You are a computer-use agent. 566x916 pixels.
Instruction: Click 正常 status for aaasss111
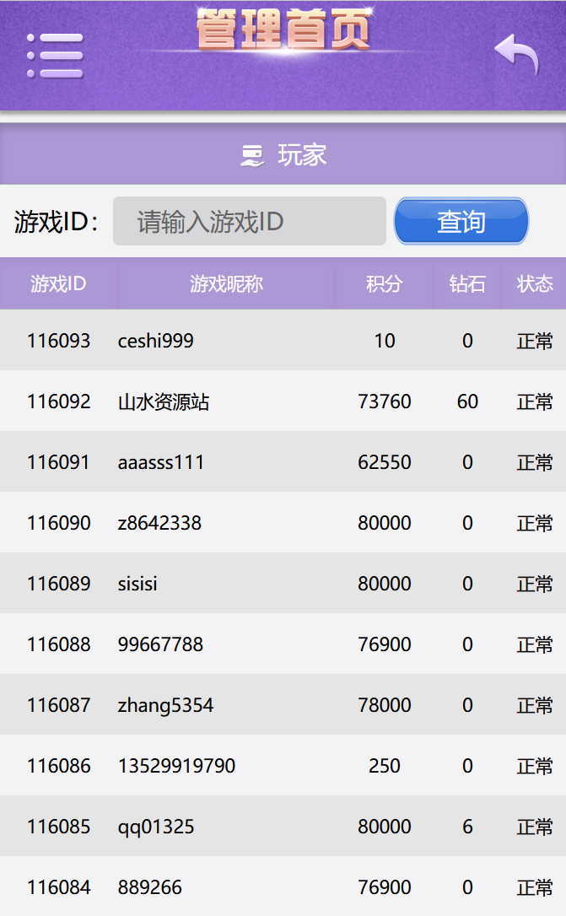pyautogui.click(x=535, y=462)
